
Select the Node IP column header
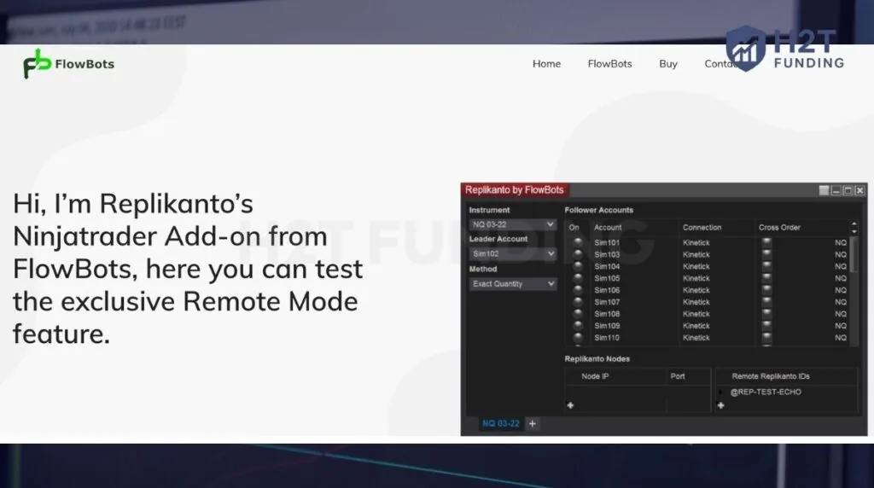tap(595, 376)
